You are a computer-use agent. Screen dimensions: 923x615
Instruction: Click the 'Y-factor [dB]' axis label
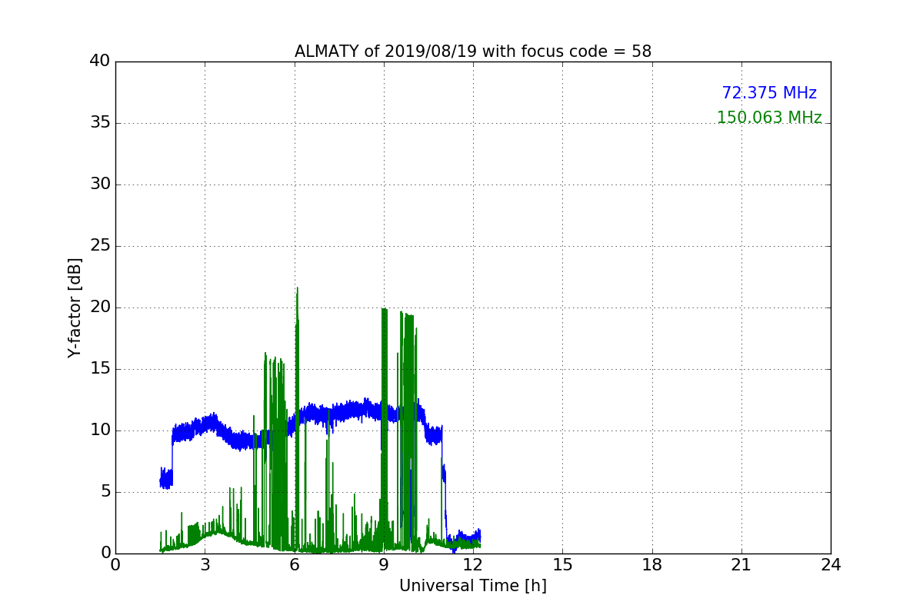pos(75,307)
